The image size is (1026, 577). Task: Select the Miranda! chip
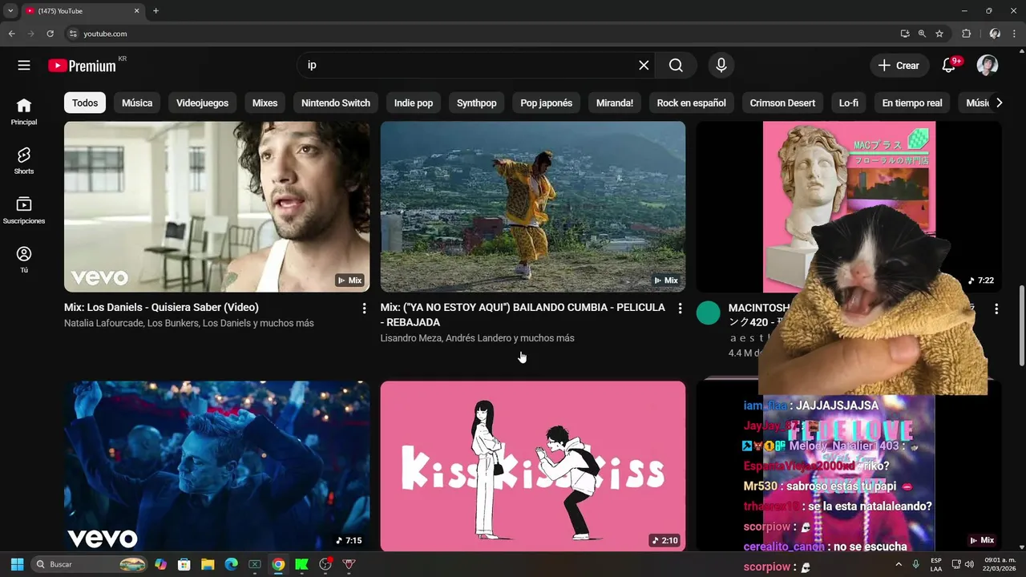[x=615, y=103]
